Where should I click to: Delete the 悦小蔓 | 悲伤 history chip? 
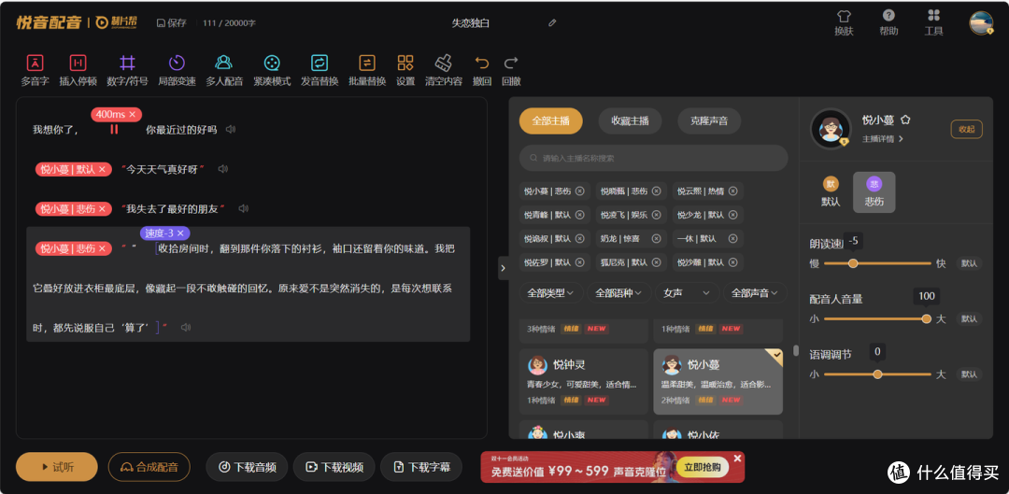coord(579,191)
